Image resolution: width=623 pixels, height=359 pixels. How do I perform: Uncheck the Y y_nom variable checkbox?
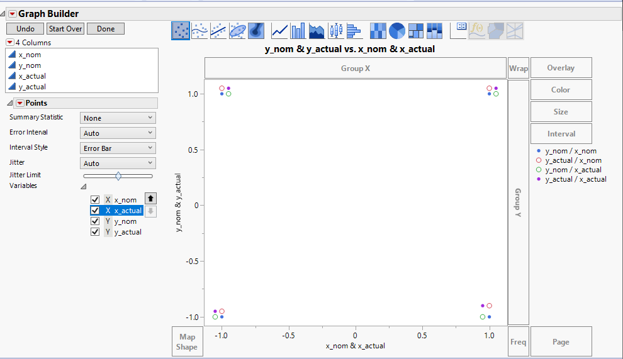(95, 221)
